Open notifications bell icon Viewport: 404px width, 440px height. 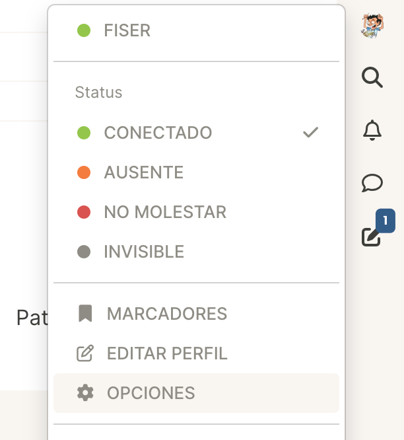tap(372, 130)
